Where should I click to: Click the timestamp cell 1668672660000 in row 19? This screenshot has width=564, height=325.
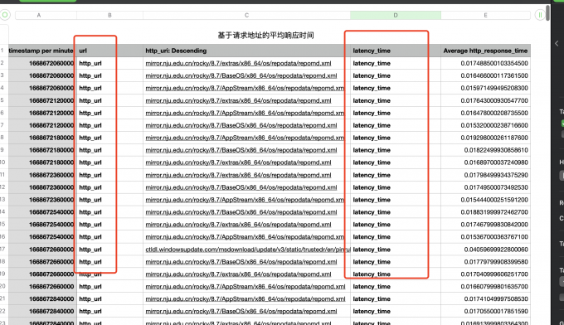tap(42, 274)
